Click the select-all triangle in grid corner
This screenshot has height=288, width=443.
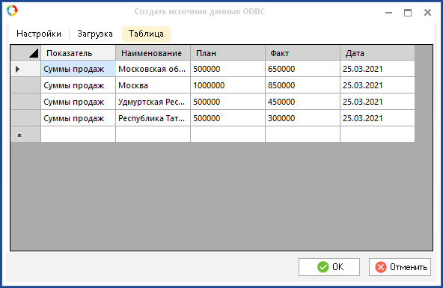click(x=34, y=53)
